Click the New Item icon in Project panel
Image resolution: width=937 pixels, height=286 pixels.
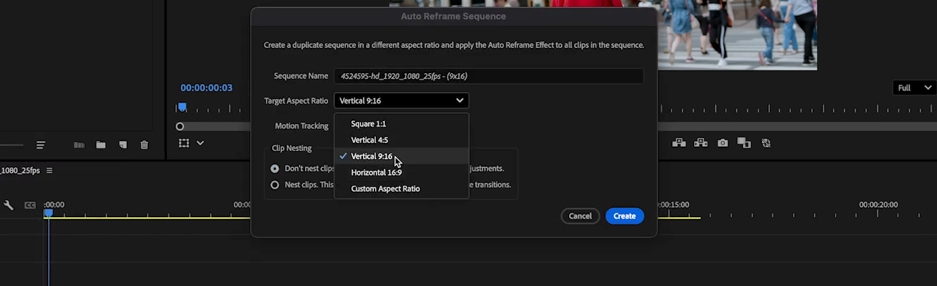pyautogui.click(x=123, y=145)
